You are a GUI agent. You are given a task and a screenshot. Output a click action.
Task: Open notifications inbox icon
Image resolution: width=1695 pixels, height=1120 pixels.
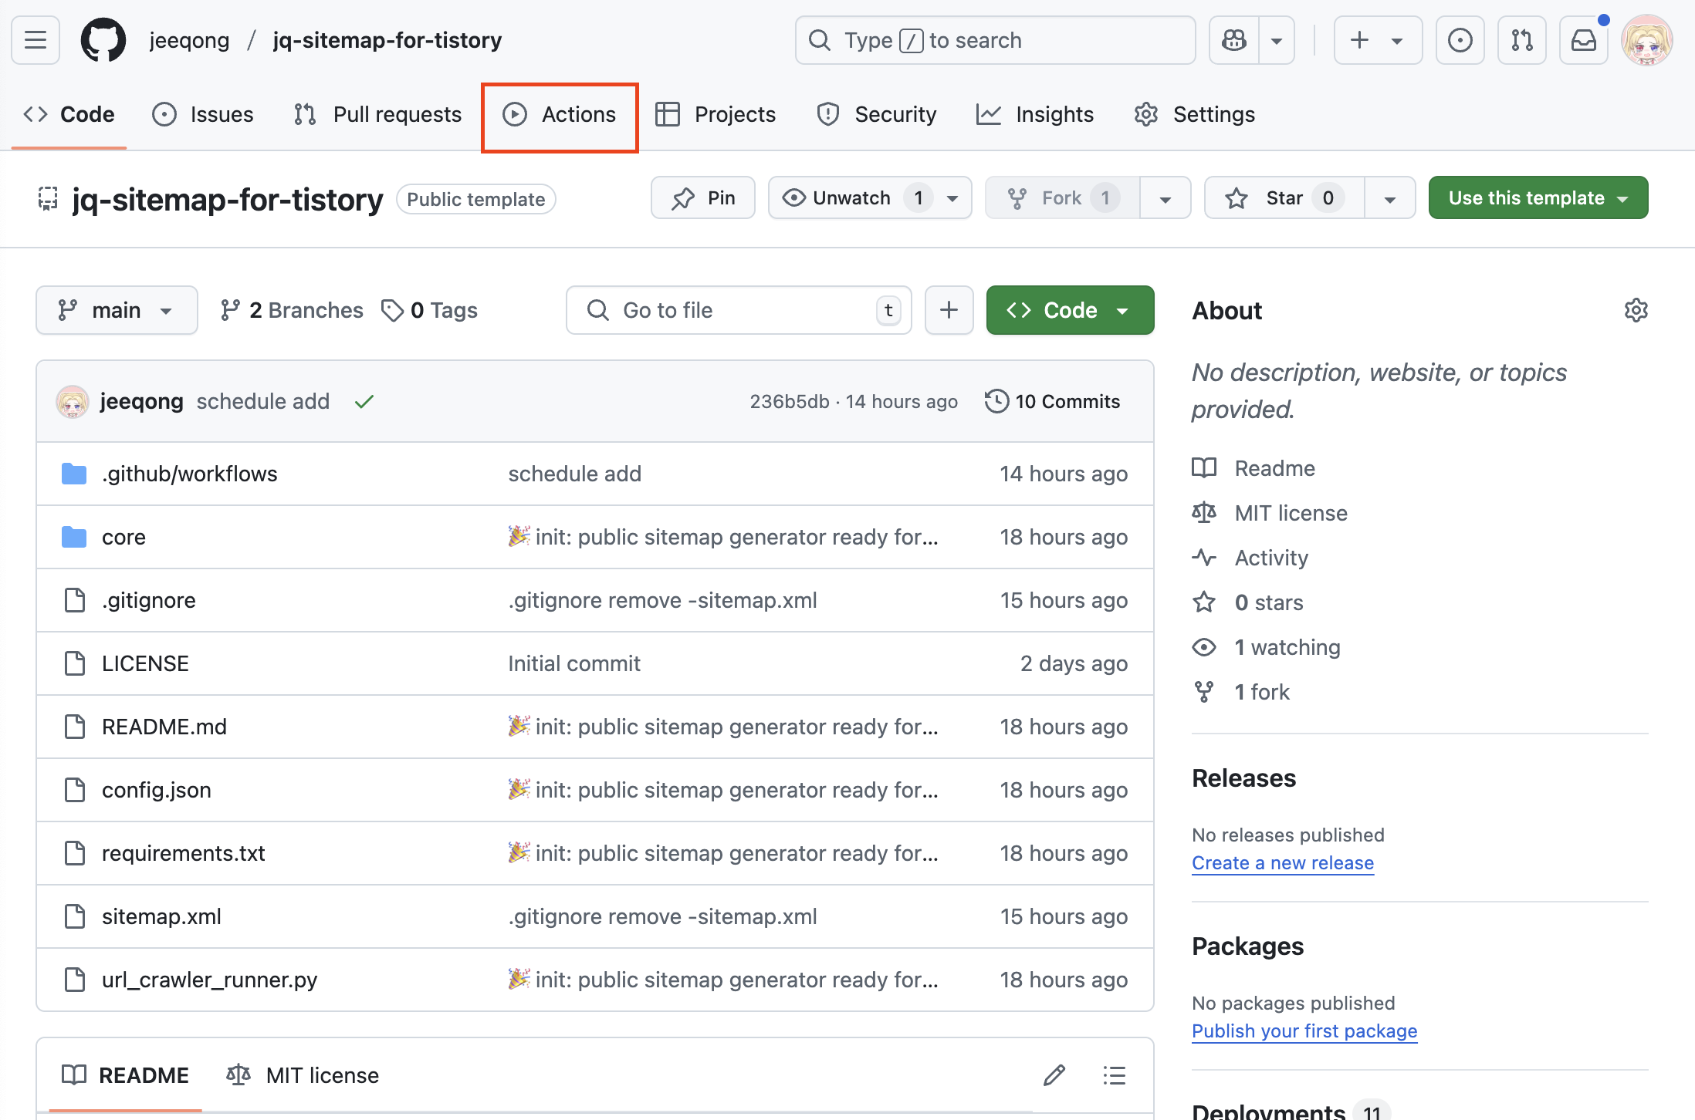pos(1583,40)
